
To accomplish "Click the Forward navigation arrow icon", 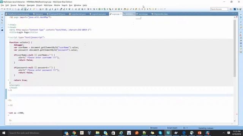I will tap(158, 9).
